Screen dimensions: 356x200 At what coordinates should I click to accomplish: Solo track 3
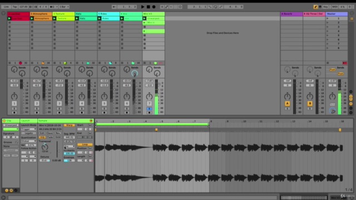(59, 109)
